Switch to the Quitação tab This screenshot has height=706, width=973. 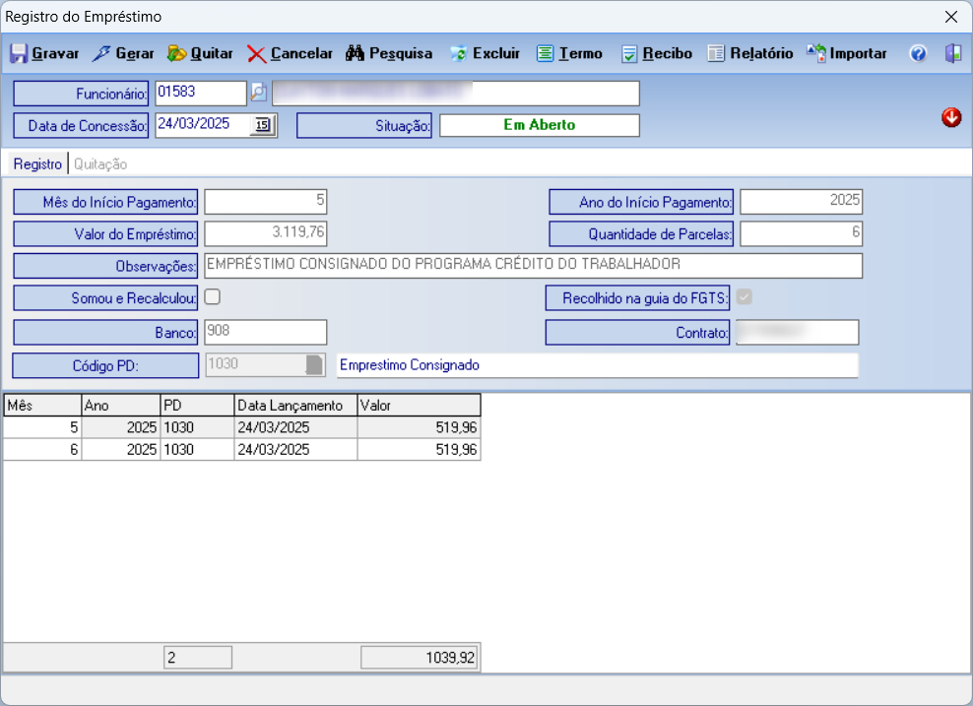tap(99, 164)
